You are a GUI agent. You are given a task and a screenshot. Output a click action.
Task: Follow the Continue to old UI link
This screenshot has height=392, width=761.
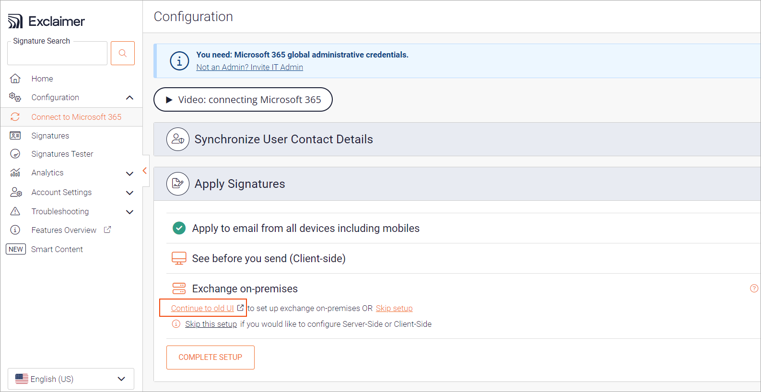pyautogui.click(x=202, y=308)
